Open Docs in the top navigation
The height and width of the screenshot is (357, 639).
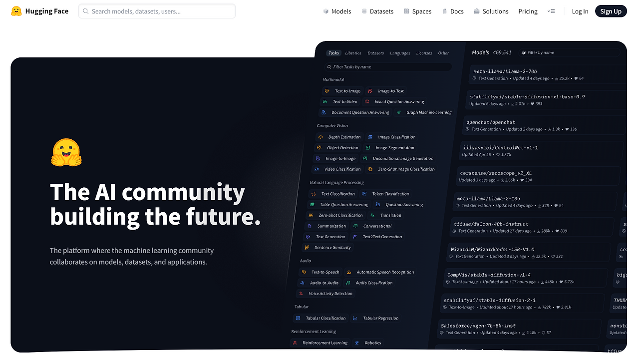[x=453, y=11]
